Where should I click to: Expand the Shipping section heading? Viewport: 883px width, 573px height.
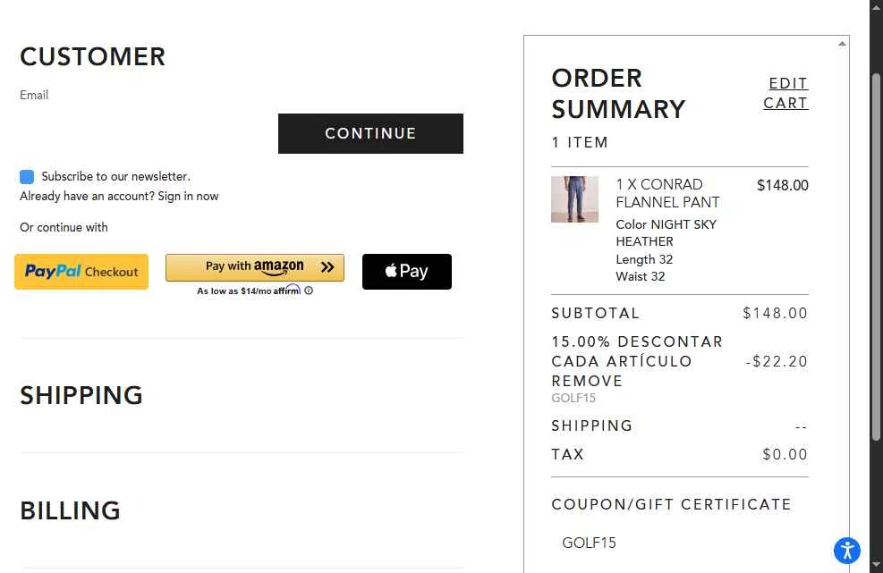[81, 395]
